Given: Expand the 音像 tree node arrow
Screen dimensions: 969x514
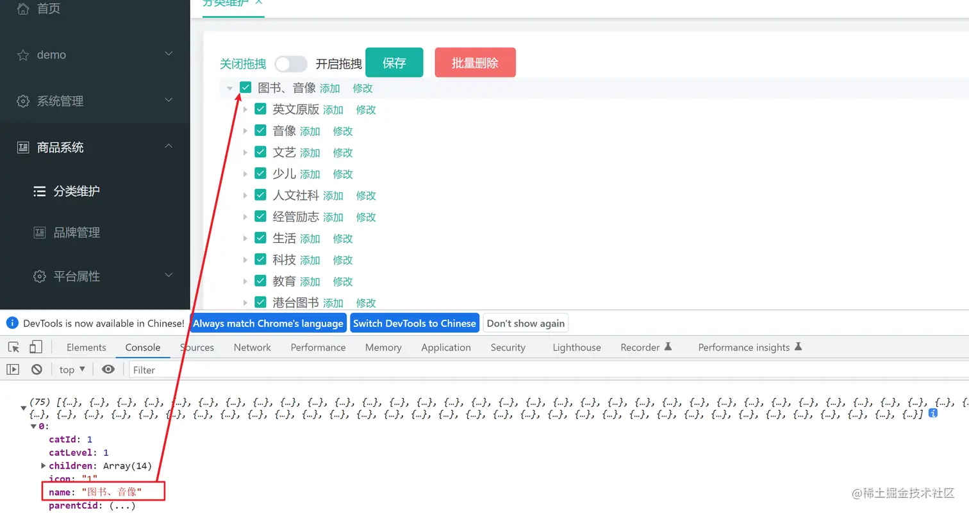Looking at the screenshot, I should (x=245, y=131).
